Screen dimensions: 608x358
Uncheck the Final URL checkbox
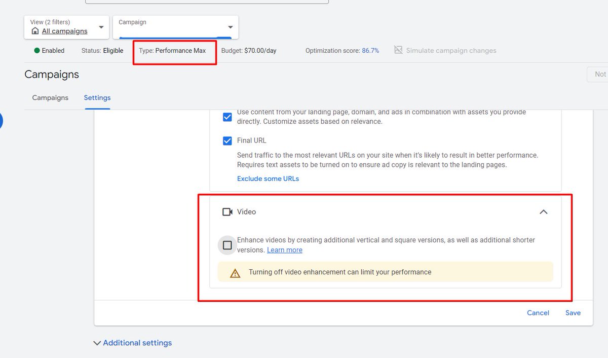pyautogui.click(x=227, y=141)
